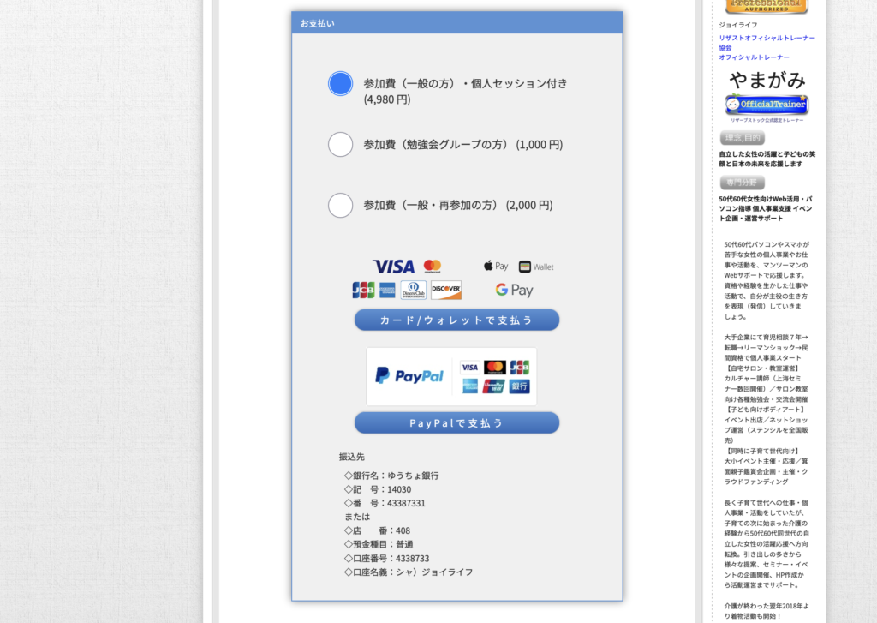Open the リザストオフィシャルトレーナー協会 link
The width and height of the screenshot is (877, 623).
pyautogui.click(x=767, y=43)
